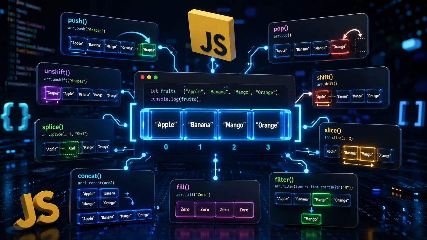Click the arr.fill("Zero") code line
The height and width of the screenshot is (240, 427).
(x=193, y=195)
